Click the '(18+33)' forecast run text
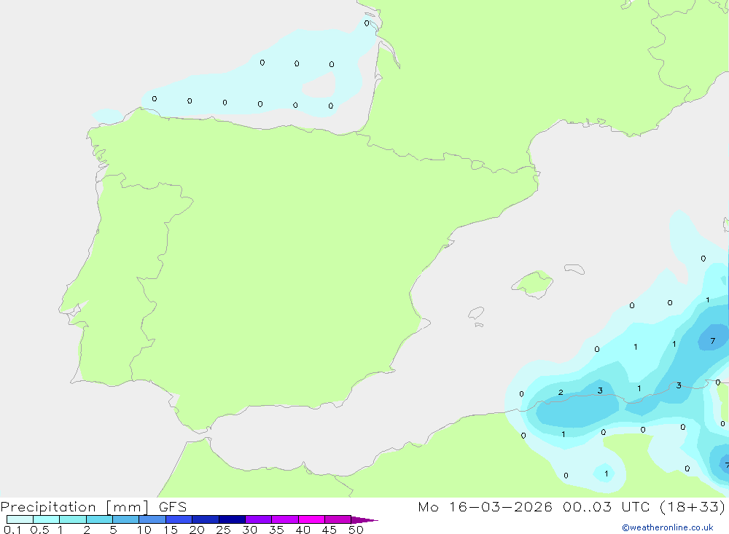This screenshot has height=534, width=729. pyautogui.click(x=693, y=507)
